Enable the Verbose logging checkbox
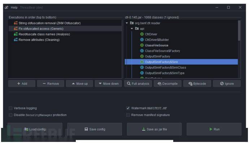249x143 pixels. tap(10, 108)
